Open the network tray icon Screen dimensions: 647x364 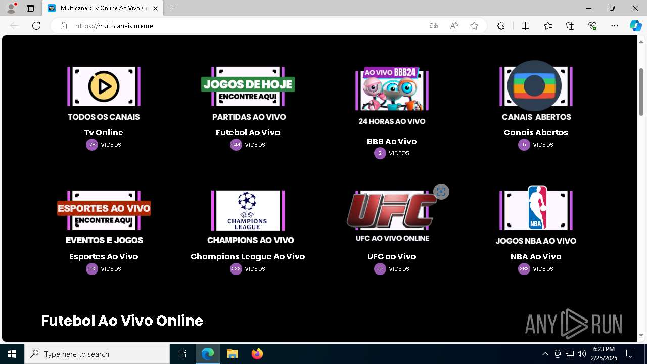click(569, 354)
